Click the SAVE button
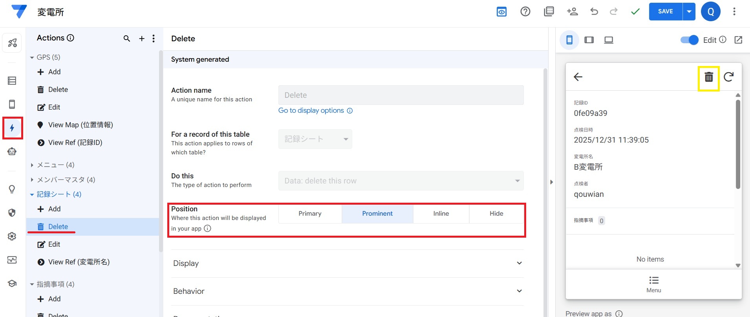This screenshot has height=317, width=750. (665, 11)
